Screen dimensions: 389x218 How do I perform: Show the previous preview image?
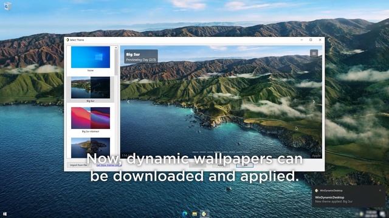[x=128, y=102]
